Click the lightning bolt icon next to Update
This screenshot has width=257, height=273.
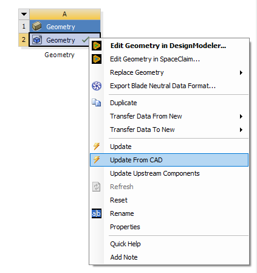[97, 147]
